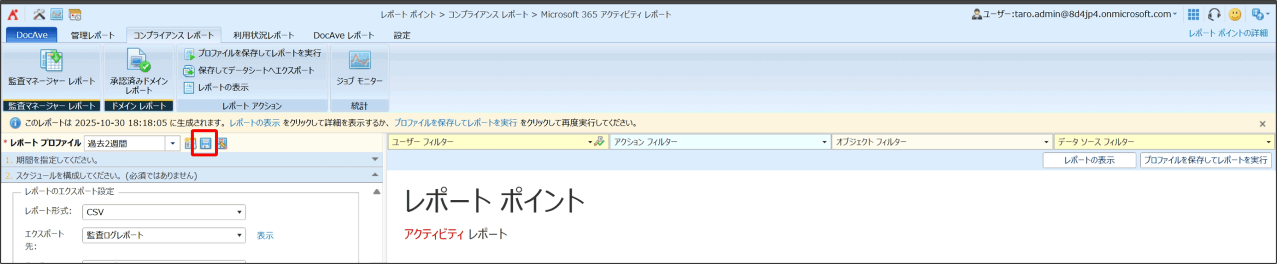Click the headset support icon
This screenshot has width=1277, height=264.
(x=1214, y=14)
